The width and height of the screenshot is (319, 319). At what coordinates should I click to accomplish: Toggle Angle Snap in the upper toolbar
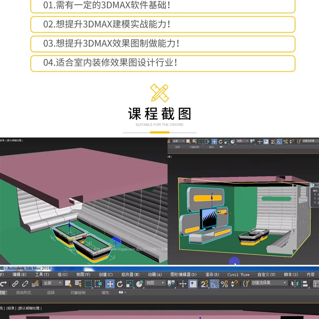(x=279, y=141)
